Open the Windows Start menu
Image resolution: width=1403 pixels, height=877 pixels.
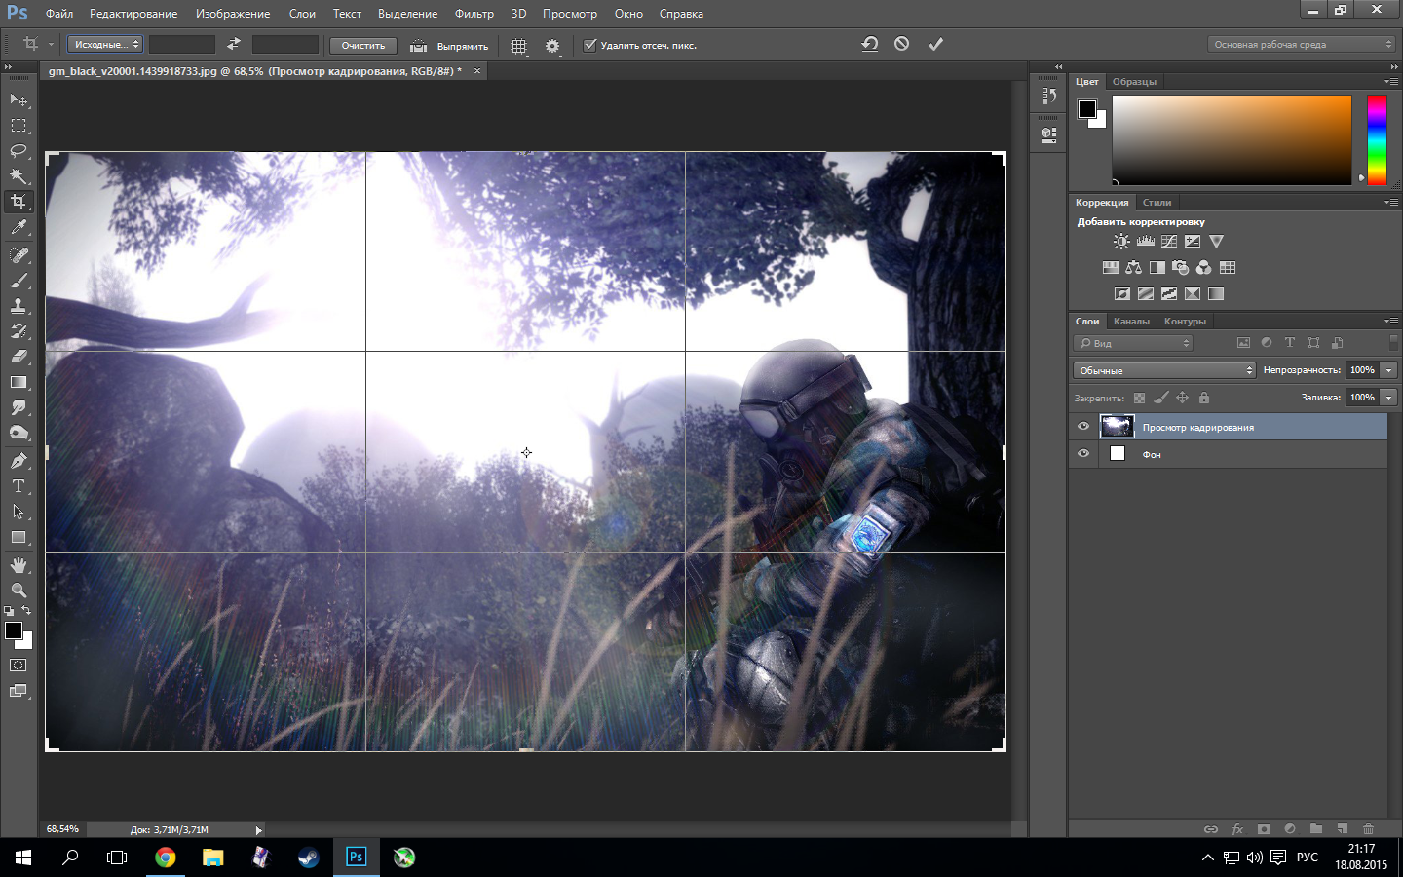(x=23, y=858)
